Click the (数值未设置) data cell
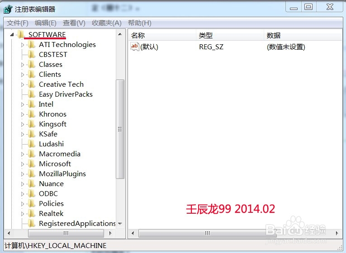The height and width of the screenshot is (253, 346). click(x=286, y=47)
